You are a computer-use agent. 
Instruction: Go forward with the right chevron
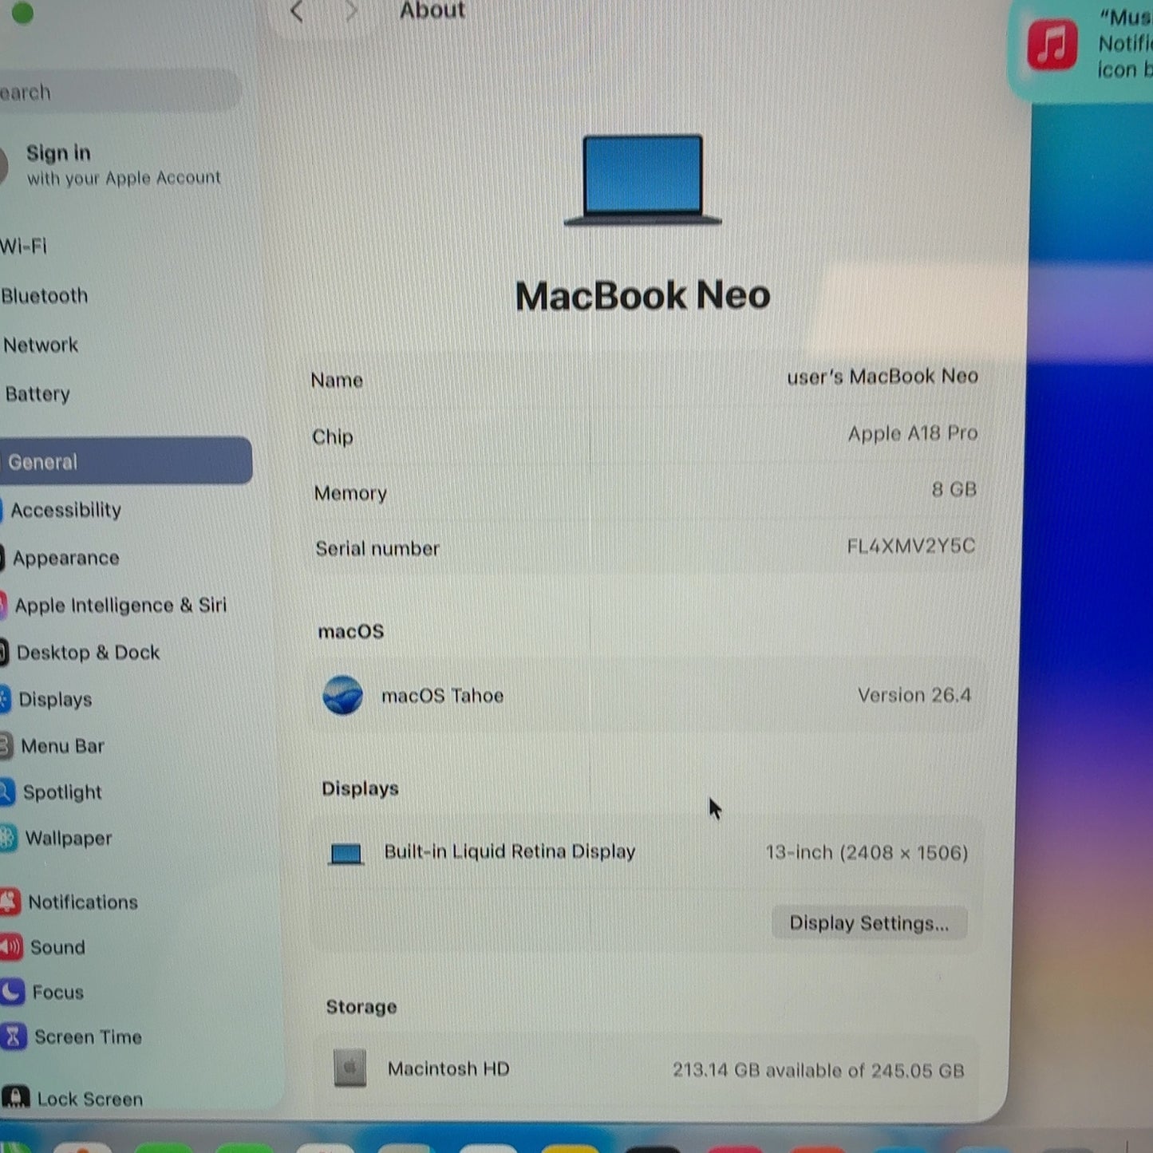[x=351, y=11]
